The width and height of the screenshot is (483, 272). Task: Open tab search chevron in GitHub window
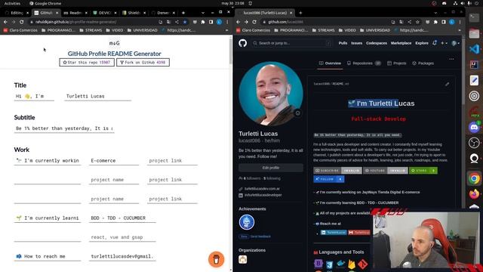(435, 13)
